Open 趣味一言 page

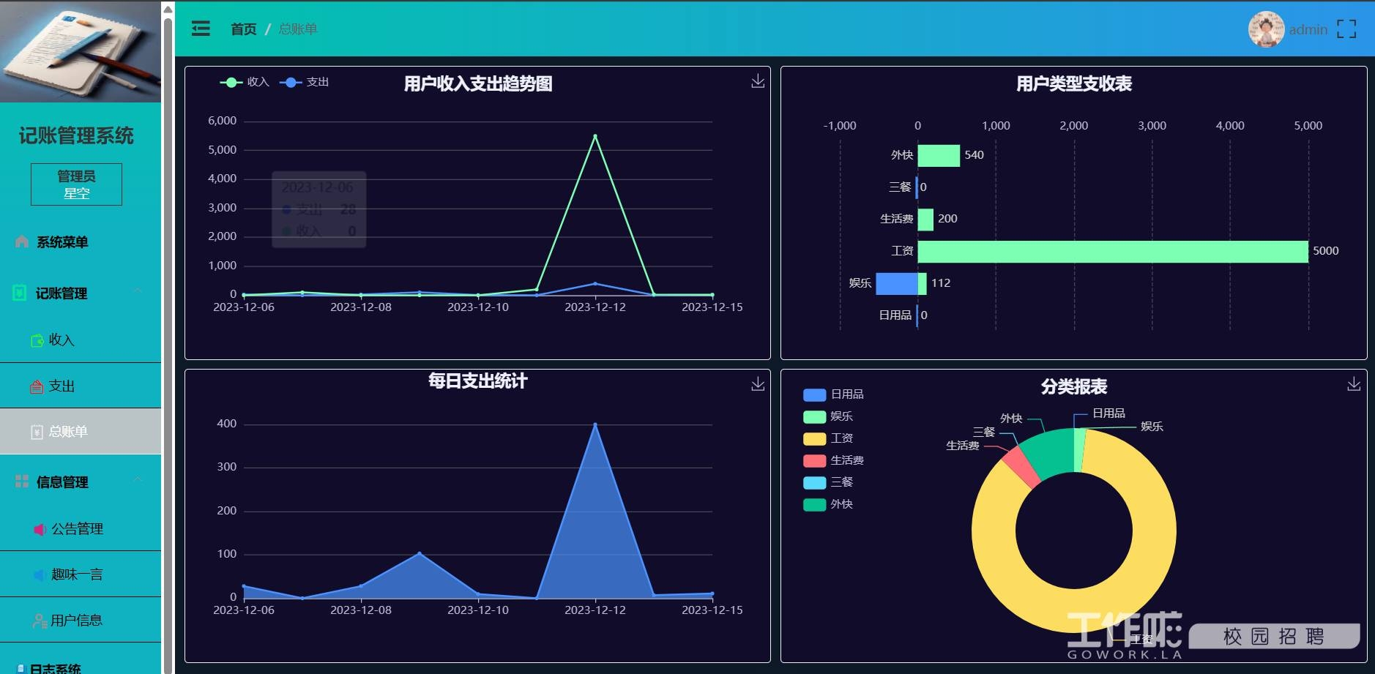(x=81, y=575)
